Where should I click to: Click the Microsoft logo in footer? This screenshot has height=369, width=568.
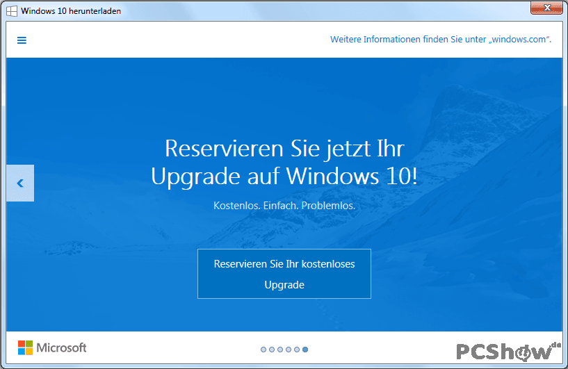click(x=52, y=347)
